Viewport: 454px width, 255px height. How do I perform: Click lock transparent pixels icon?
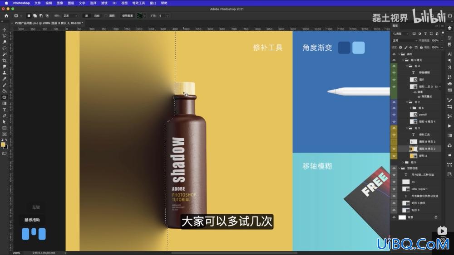click(400, 48)
